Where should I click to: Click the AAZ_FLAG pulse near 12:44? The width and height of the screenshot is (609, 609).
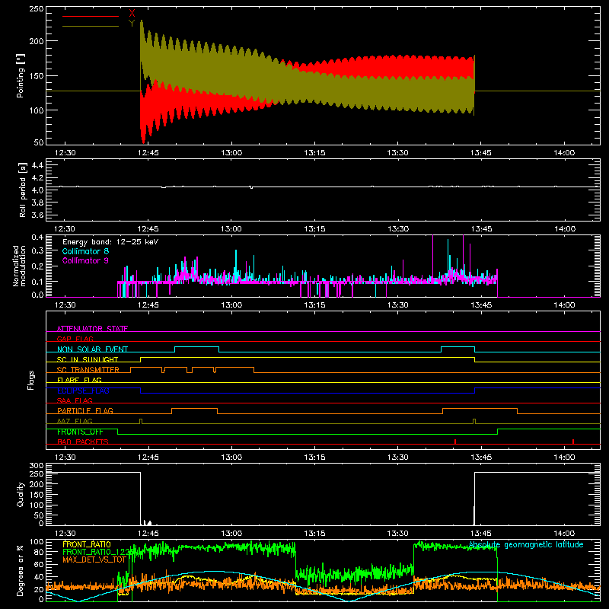point(141,422)
